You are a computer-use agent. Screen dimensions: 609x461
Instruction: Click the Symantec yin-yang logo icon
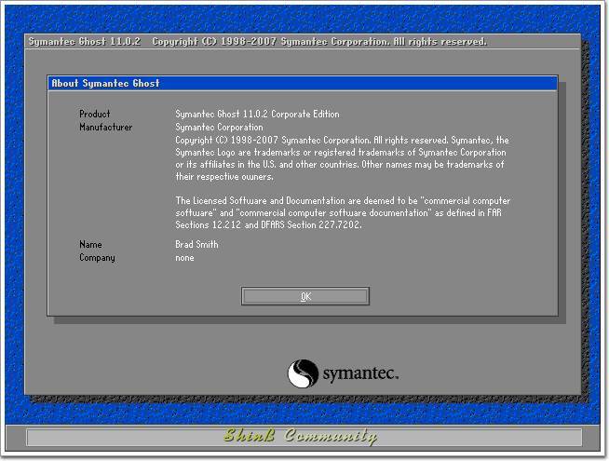click(303, 373)
